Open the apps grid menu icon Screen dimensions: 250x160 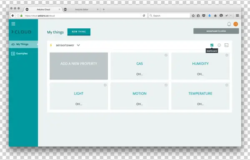coord(13,24)
